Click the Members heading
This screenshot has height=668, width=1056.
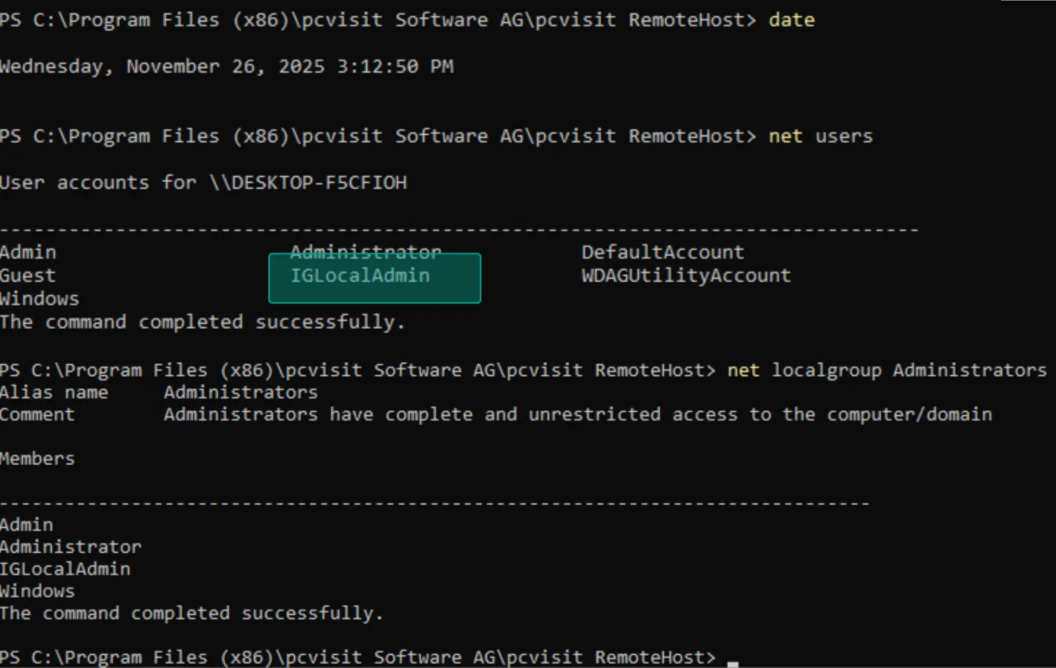[37, 459]
